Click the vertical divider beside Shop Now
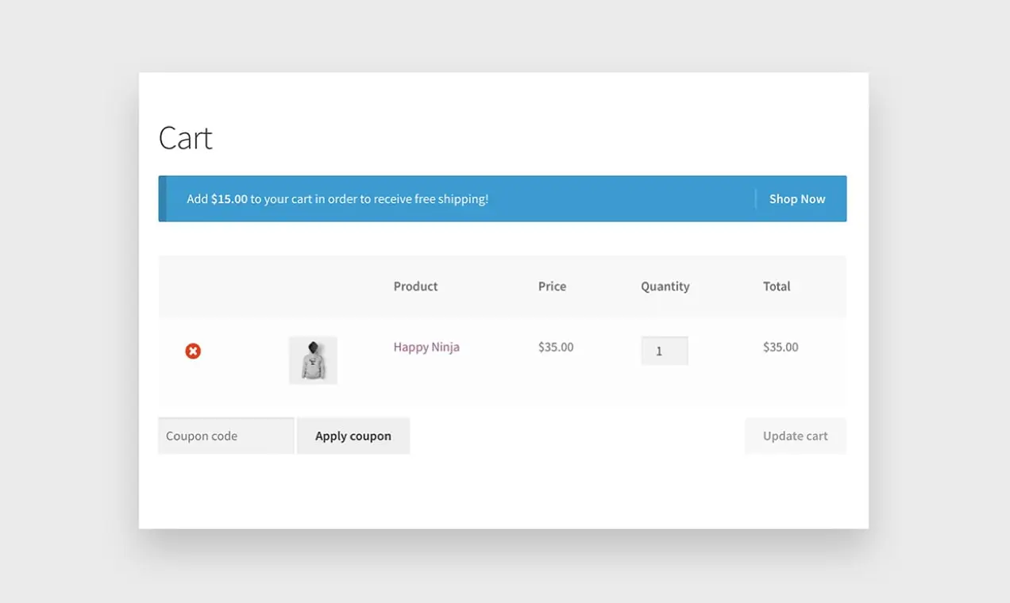 coord(755,199)
